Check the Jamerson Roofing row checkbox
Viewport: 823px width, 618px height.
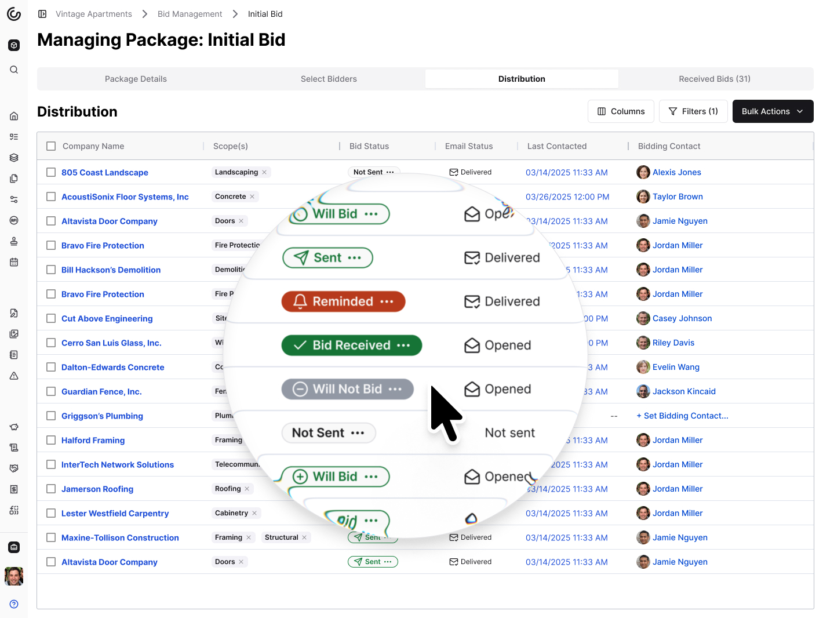[51, 489]
